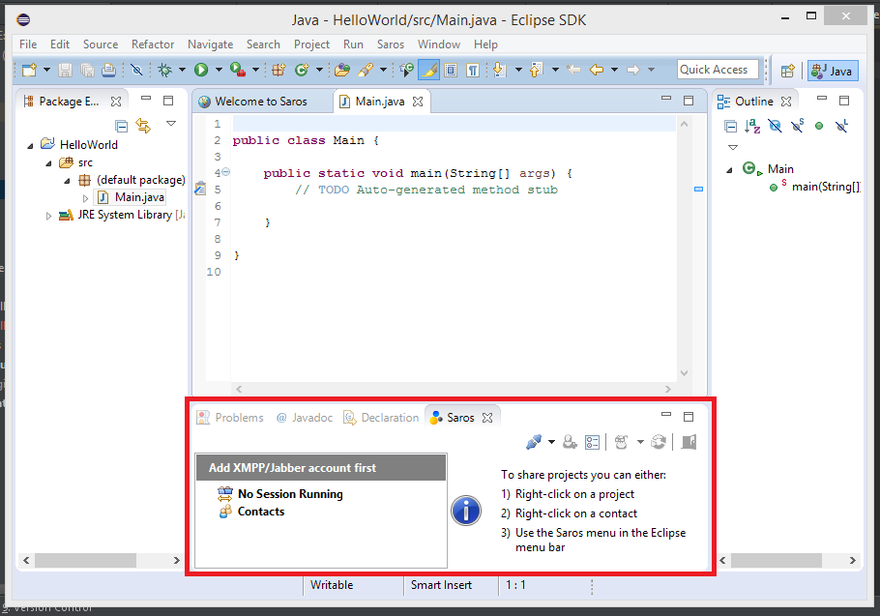880x616 pixels.
Task: Switch to the Problems tab
Action: point(231,418)
